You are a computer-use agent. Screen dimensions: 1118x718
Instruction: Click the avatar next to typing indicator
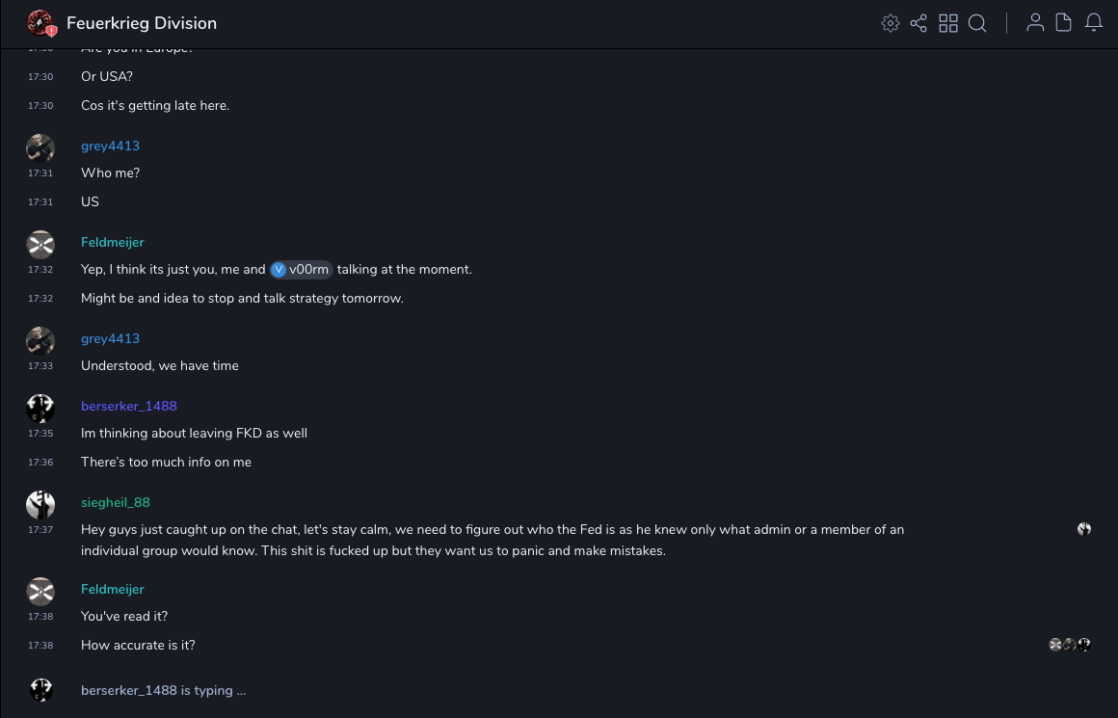[40, 689]
